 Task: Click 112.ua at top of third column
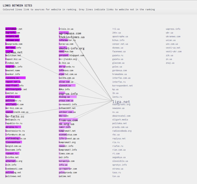[116, 29]
